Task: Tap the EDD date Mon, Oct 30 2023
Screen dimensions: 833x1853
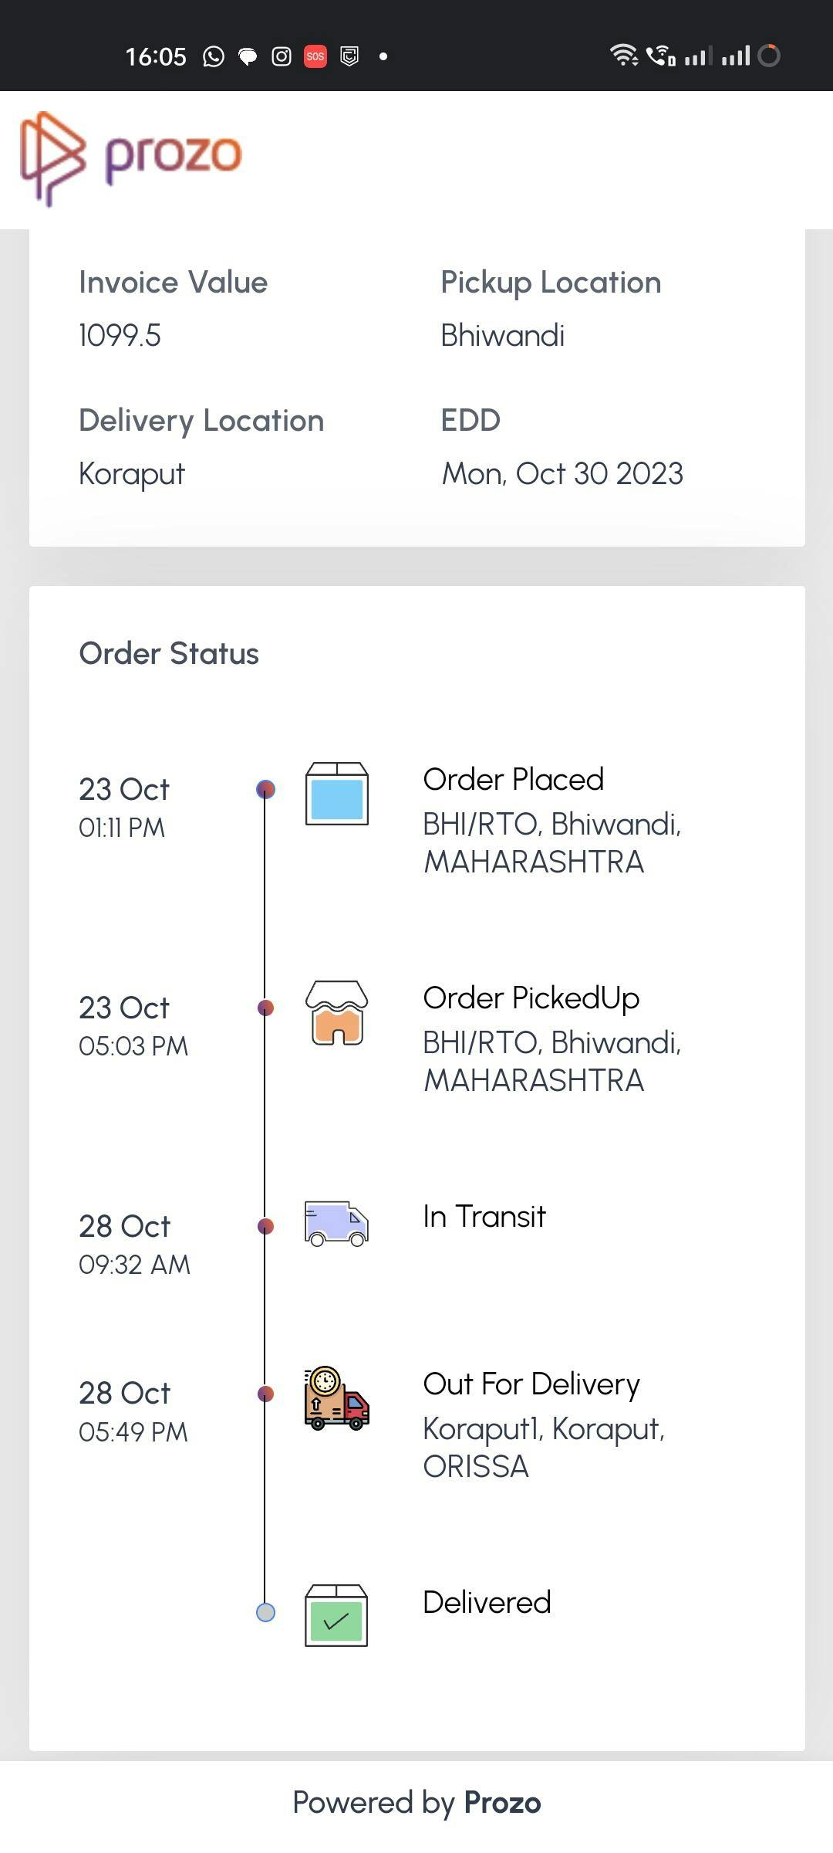Action: 562,474
